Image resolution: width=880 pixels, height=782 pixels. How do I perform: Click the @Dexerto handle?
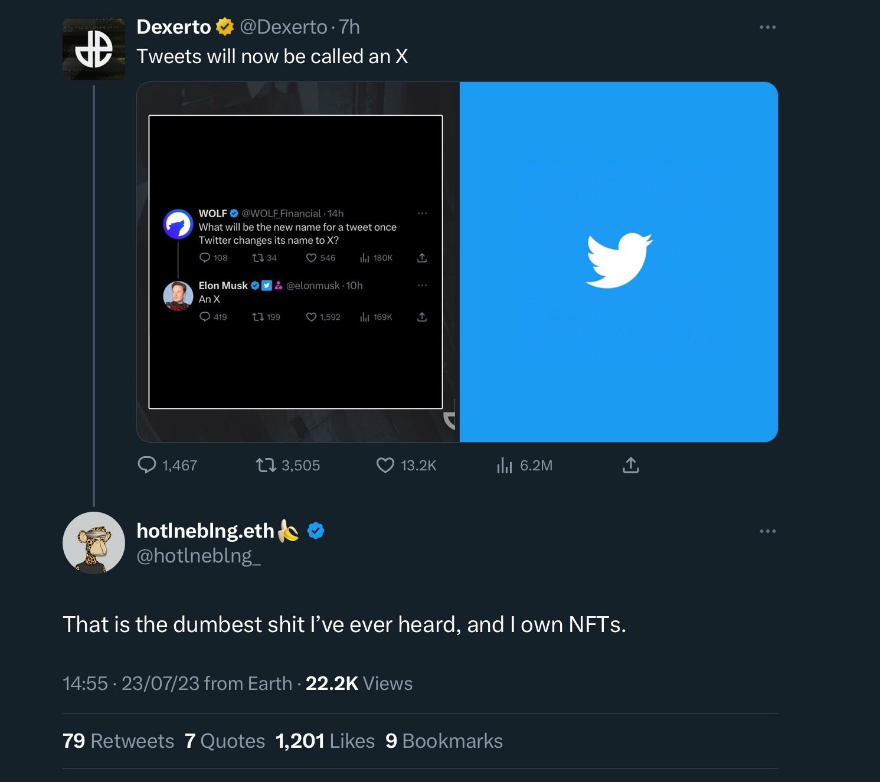coord(283,27)
